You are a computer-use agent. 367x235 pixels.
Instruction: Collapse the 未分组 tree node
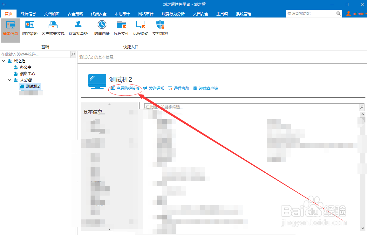(x=10, y=80)
